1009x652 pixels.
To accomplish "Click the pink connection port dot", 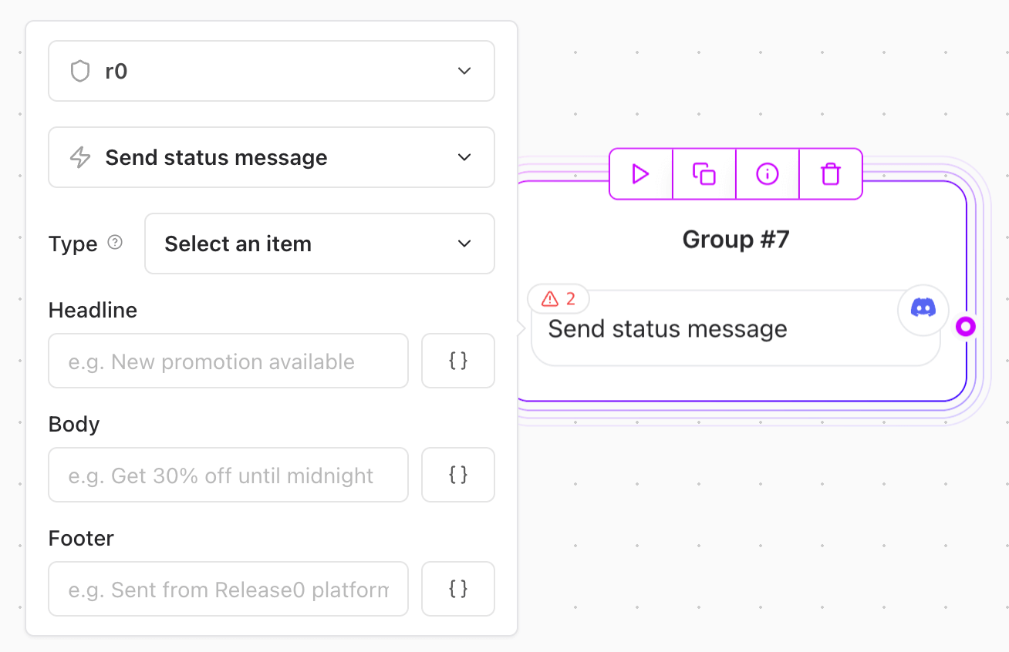I will [965, 326].
